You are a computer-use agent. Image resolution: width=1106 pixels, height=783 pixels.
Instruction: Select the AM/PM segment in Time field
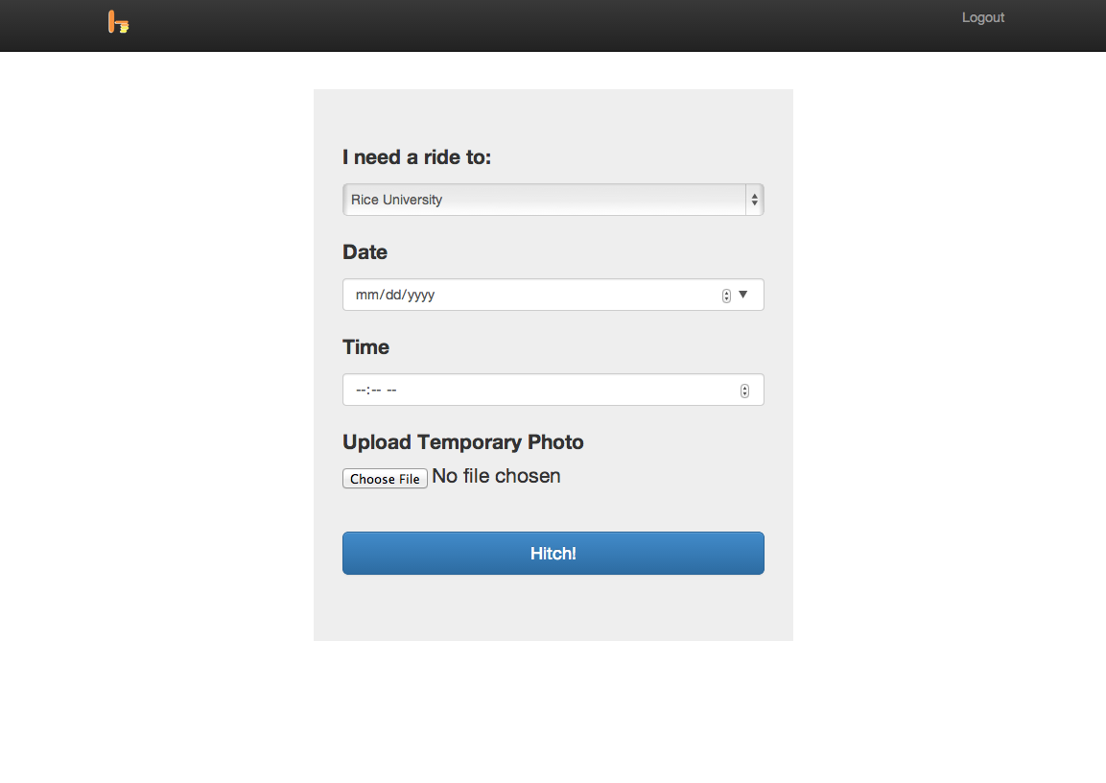(x=392, y=391)
